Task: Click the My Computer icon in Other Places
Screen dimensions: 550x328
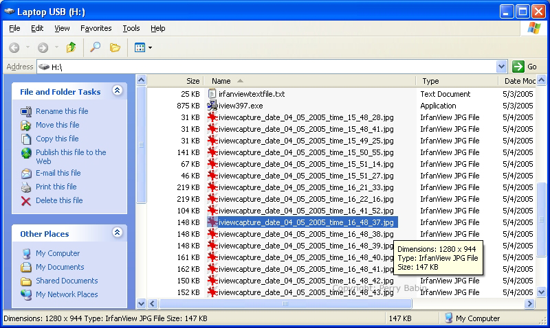Action: pyautogui.click(x=26, y=253)
